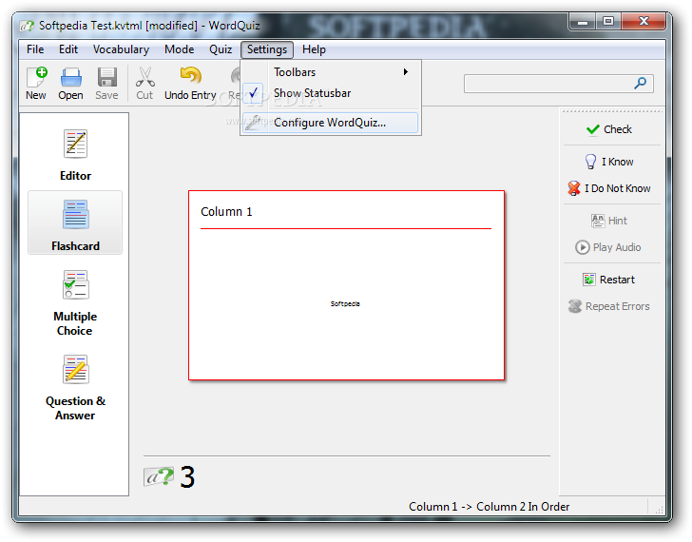Select the Question & Answer quiz icon
Image resolution: width=692 pixels, height=542 pixels.
tap(75, 370)
